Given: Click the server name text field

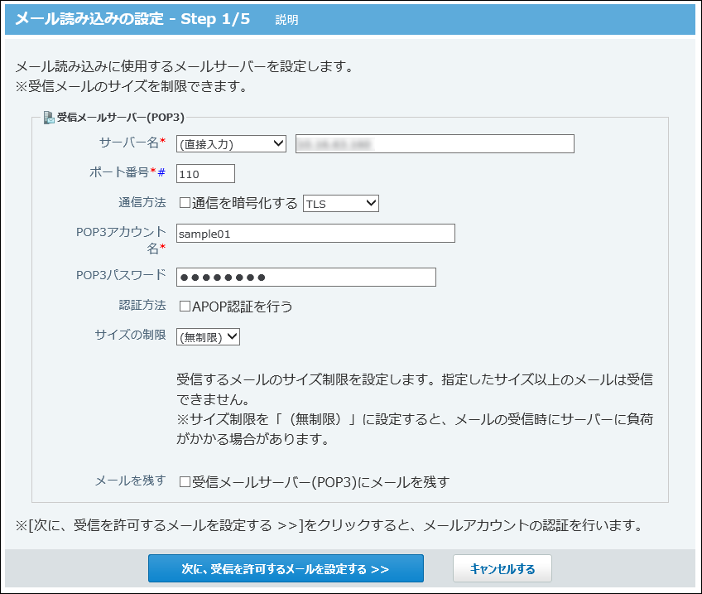Looking at the screenshot, I should click(x=435, y=144).
